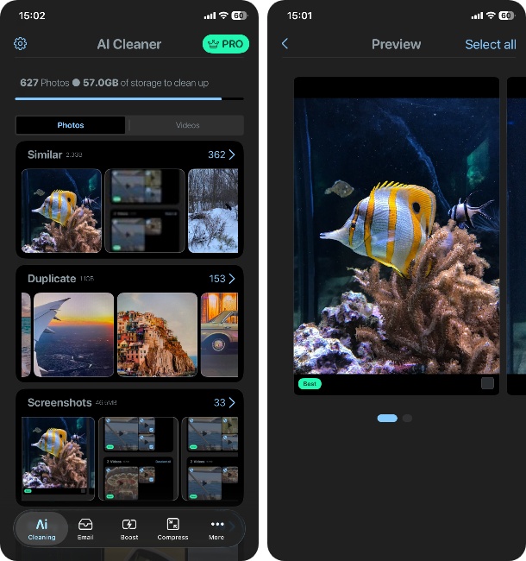This screenshot has width=526, height=561.
Task: Tap the Similar count 362
Action: click(216, 154)
